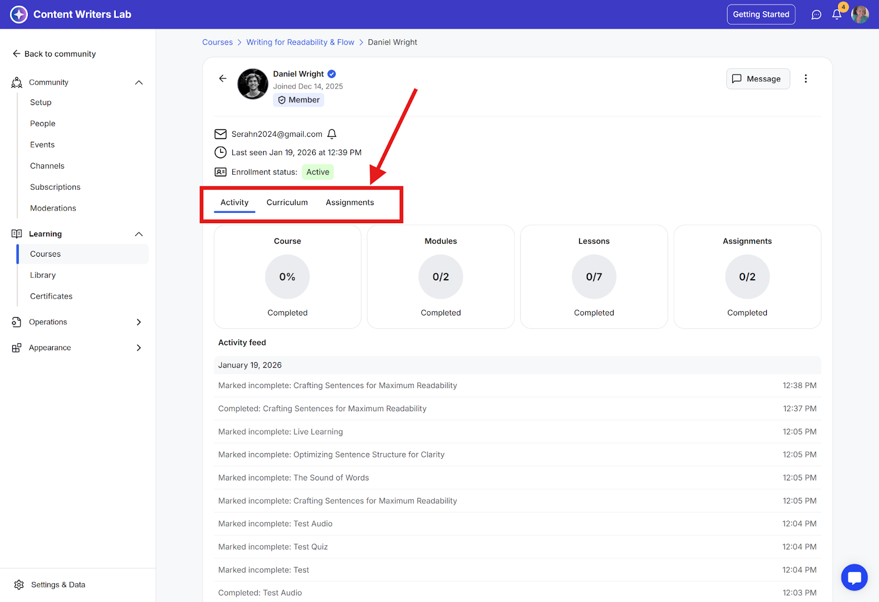The width and height of the screenshot is (879, 602).
Task: Click 'Completed: Test Audio' entry
Action: (x=518, y=593)
